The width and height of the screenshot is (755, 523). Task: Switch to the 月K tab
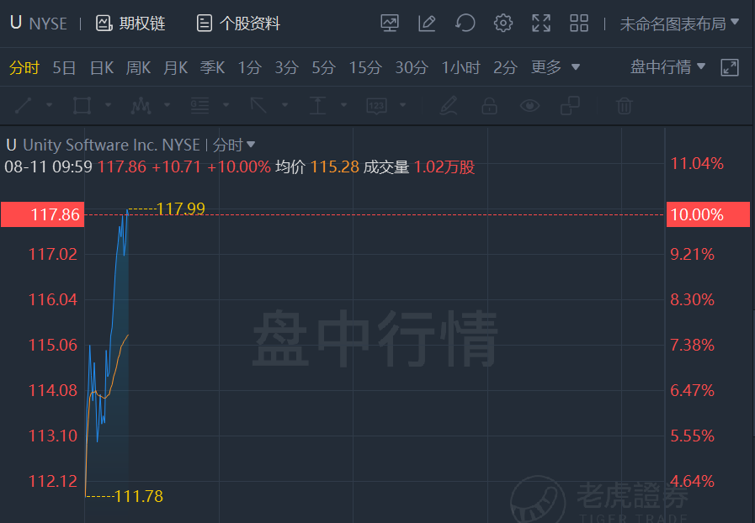coord(175,67)
